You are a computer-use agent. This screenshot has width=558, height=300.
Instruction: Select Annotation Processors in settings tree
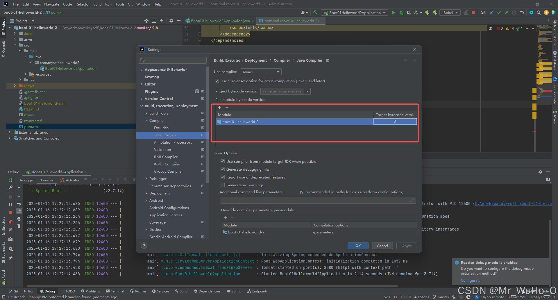pos(173,142)
